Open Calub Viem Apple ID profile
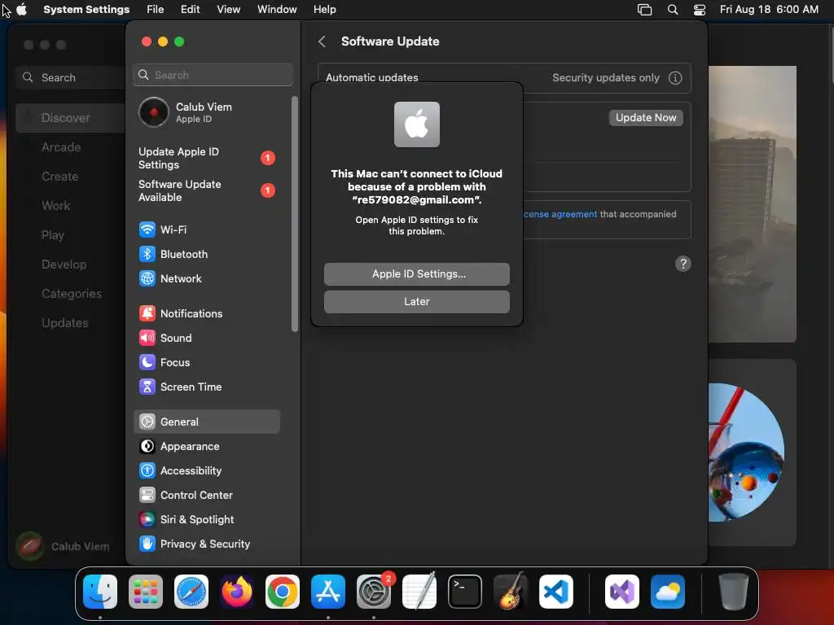This screenshot has height=625, width=834. click(x=206, y=112)
